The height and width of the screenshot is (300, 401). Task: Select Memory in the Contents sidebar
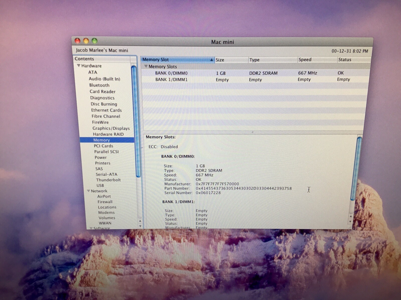[x=101, y=140]
